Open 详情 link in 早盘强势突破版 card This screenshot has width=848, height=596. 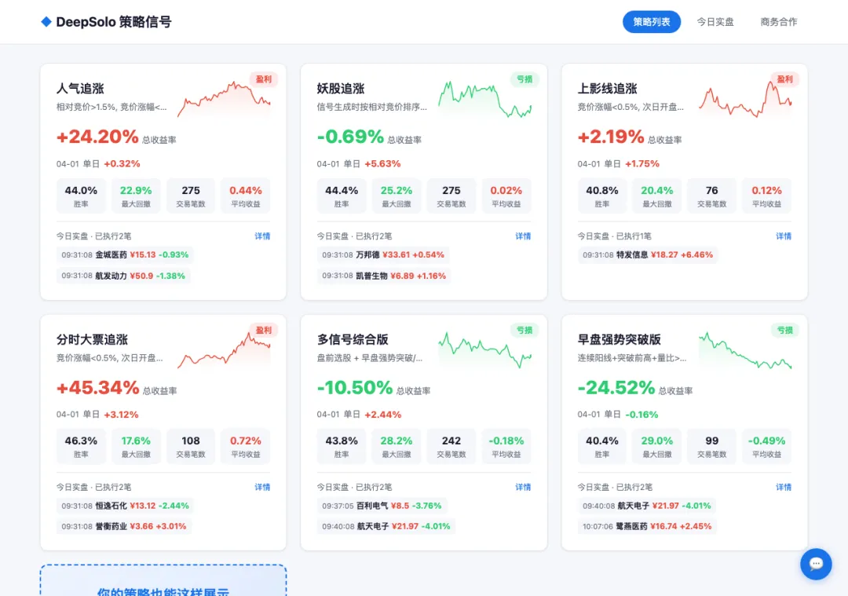coord(784,487)
